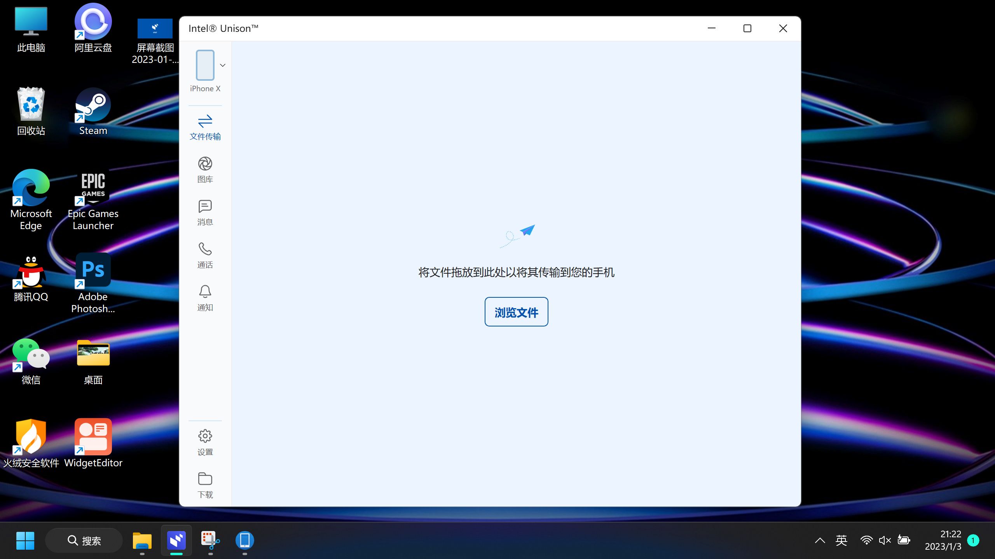Viewport: 995px width, 559px height.
Task: Click the iPhone X device icon
Action: coord(204,65)
